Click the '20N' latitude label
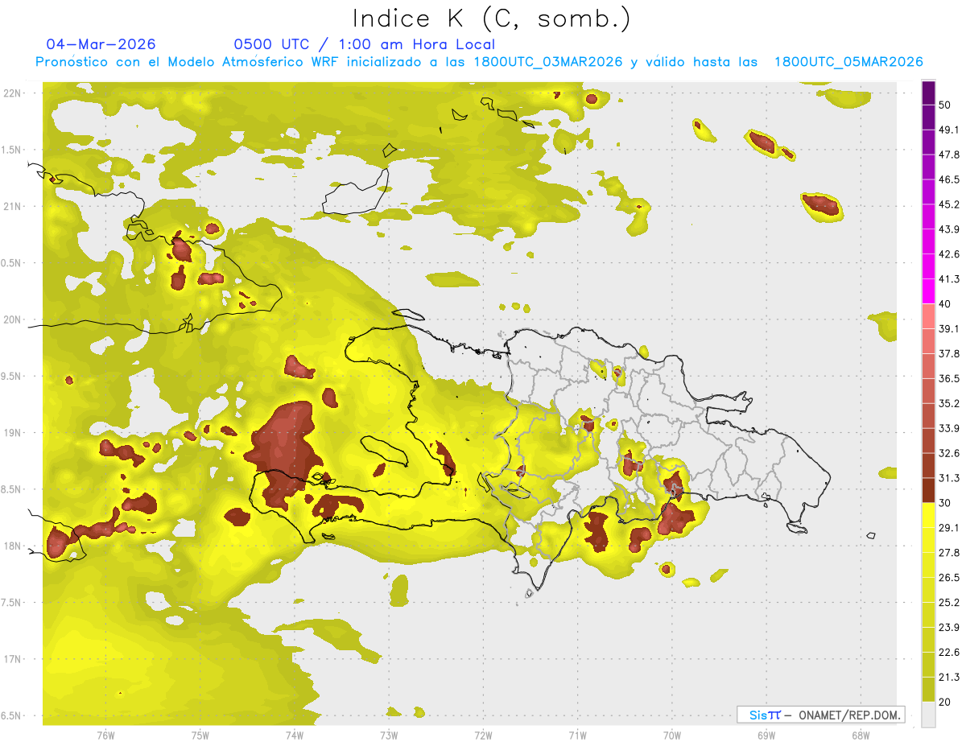Image resolution: width=966 pixels, height=746 pixels. pos(12,319)
